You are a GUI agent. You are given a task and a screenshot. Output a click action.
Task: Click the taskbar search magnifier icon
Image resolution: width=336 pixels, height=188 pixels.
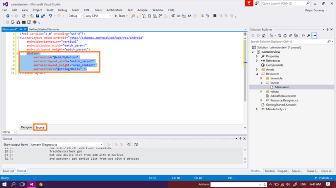point(13,184)
